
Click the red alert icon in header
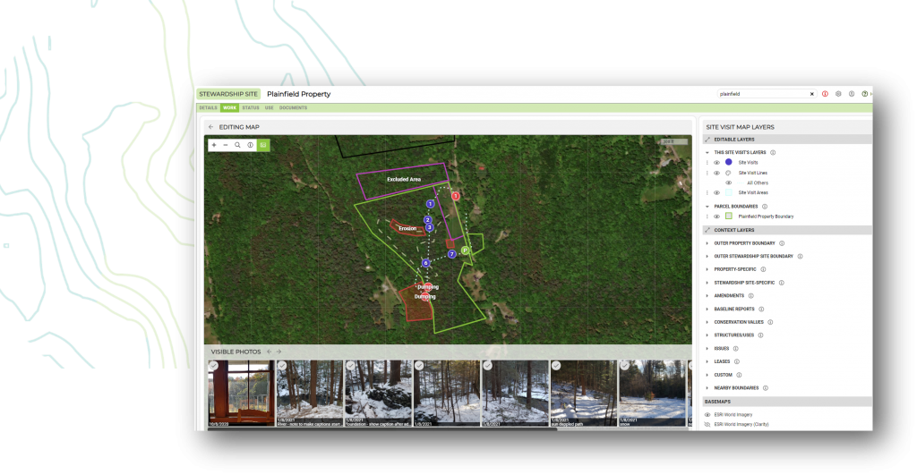[x=825, y=94]
